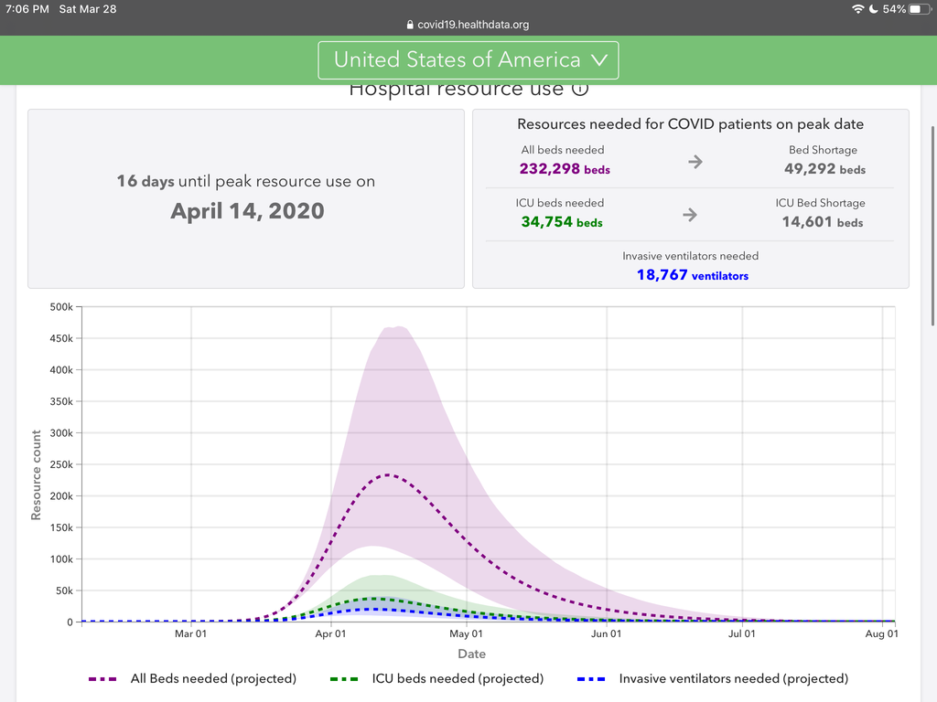The image size is (937, 702).
Task: Click the arrow next to All beds needed
Action: pos(695,162)
